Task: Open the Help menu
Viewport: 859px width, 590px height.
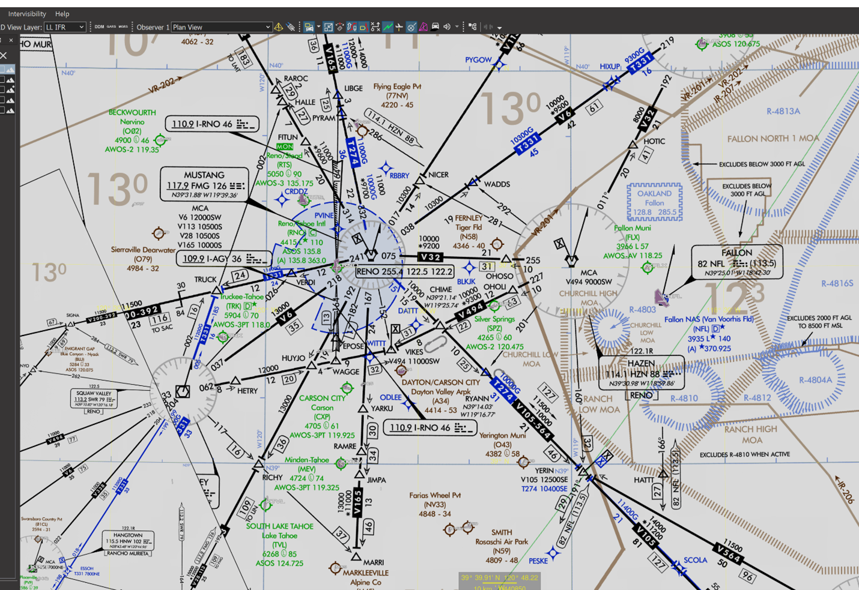Action: (x=62, y=14)
